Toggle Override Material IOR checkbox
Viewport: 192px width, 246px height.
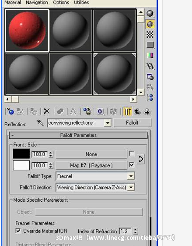click(18, 231)
